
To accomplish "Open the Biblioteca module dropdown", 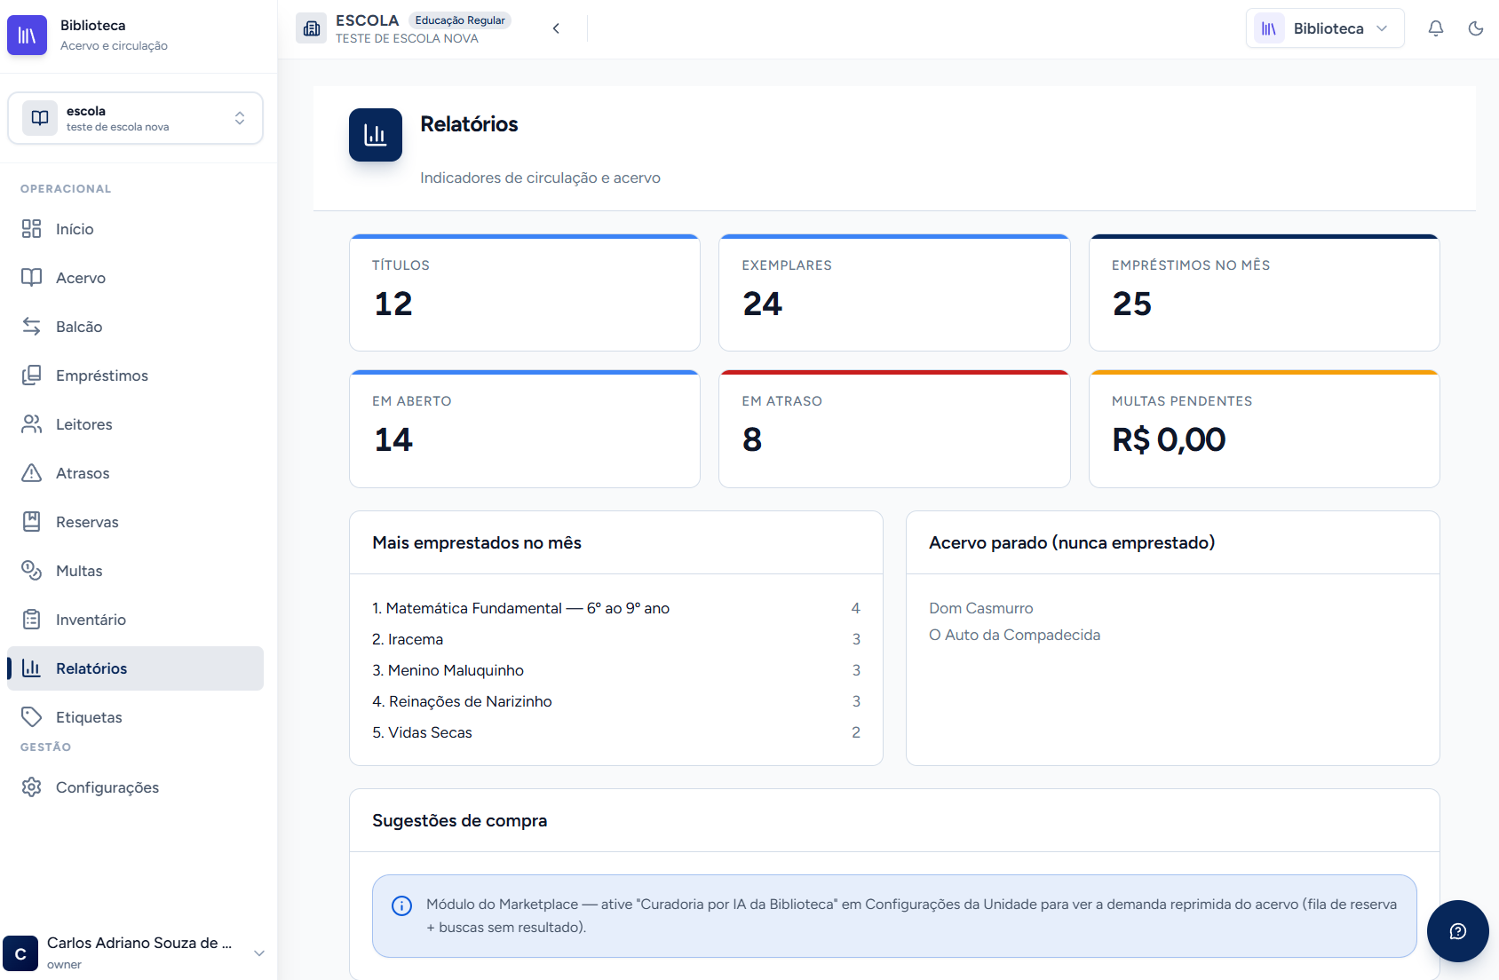I will coord(1325,28).
